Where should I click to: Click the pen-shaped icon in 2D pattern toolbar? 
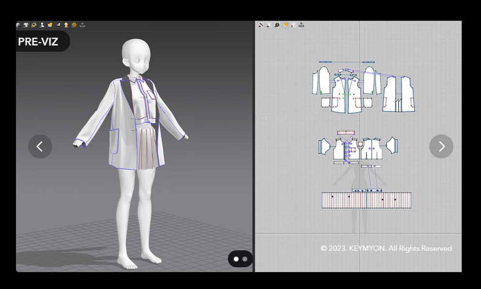pyautogui.click(x=261, y=25)
